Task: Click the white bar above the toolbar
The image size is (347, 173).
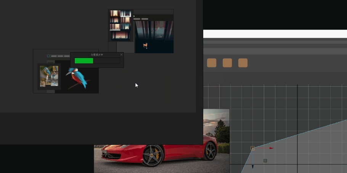Action: point(275,34)
